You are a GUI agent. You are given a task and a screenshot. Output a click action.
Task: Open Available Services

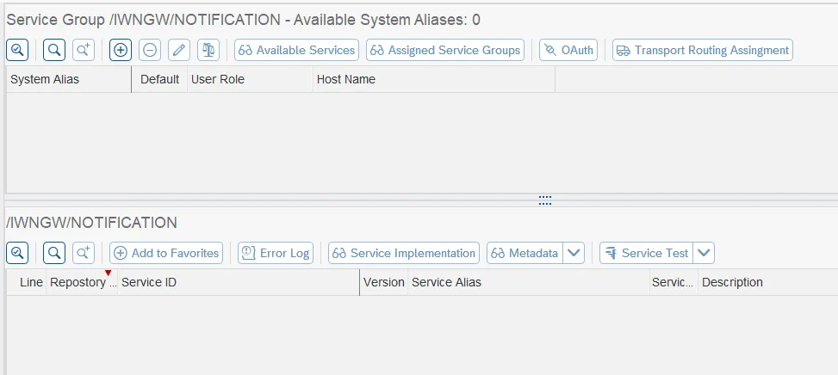click(x=296, y=50)
